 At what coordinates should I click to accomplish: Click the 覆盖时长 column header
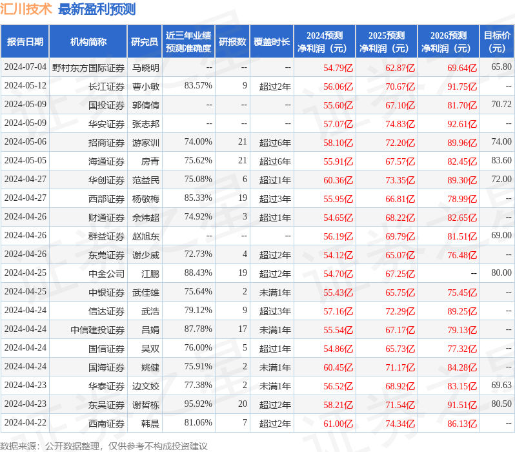[x=272, y=41]
